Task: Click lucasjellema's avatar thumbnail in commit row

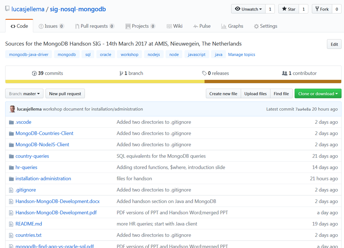Action: 12,109
